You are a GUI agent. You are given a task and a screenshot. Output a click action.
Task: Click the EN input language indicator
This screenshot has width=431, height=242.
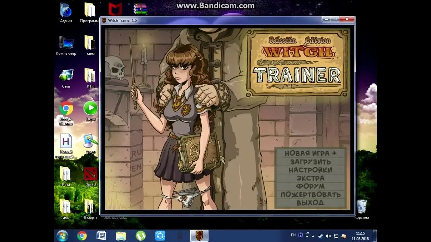293,235
